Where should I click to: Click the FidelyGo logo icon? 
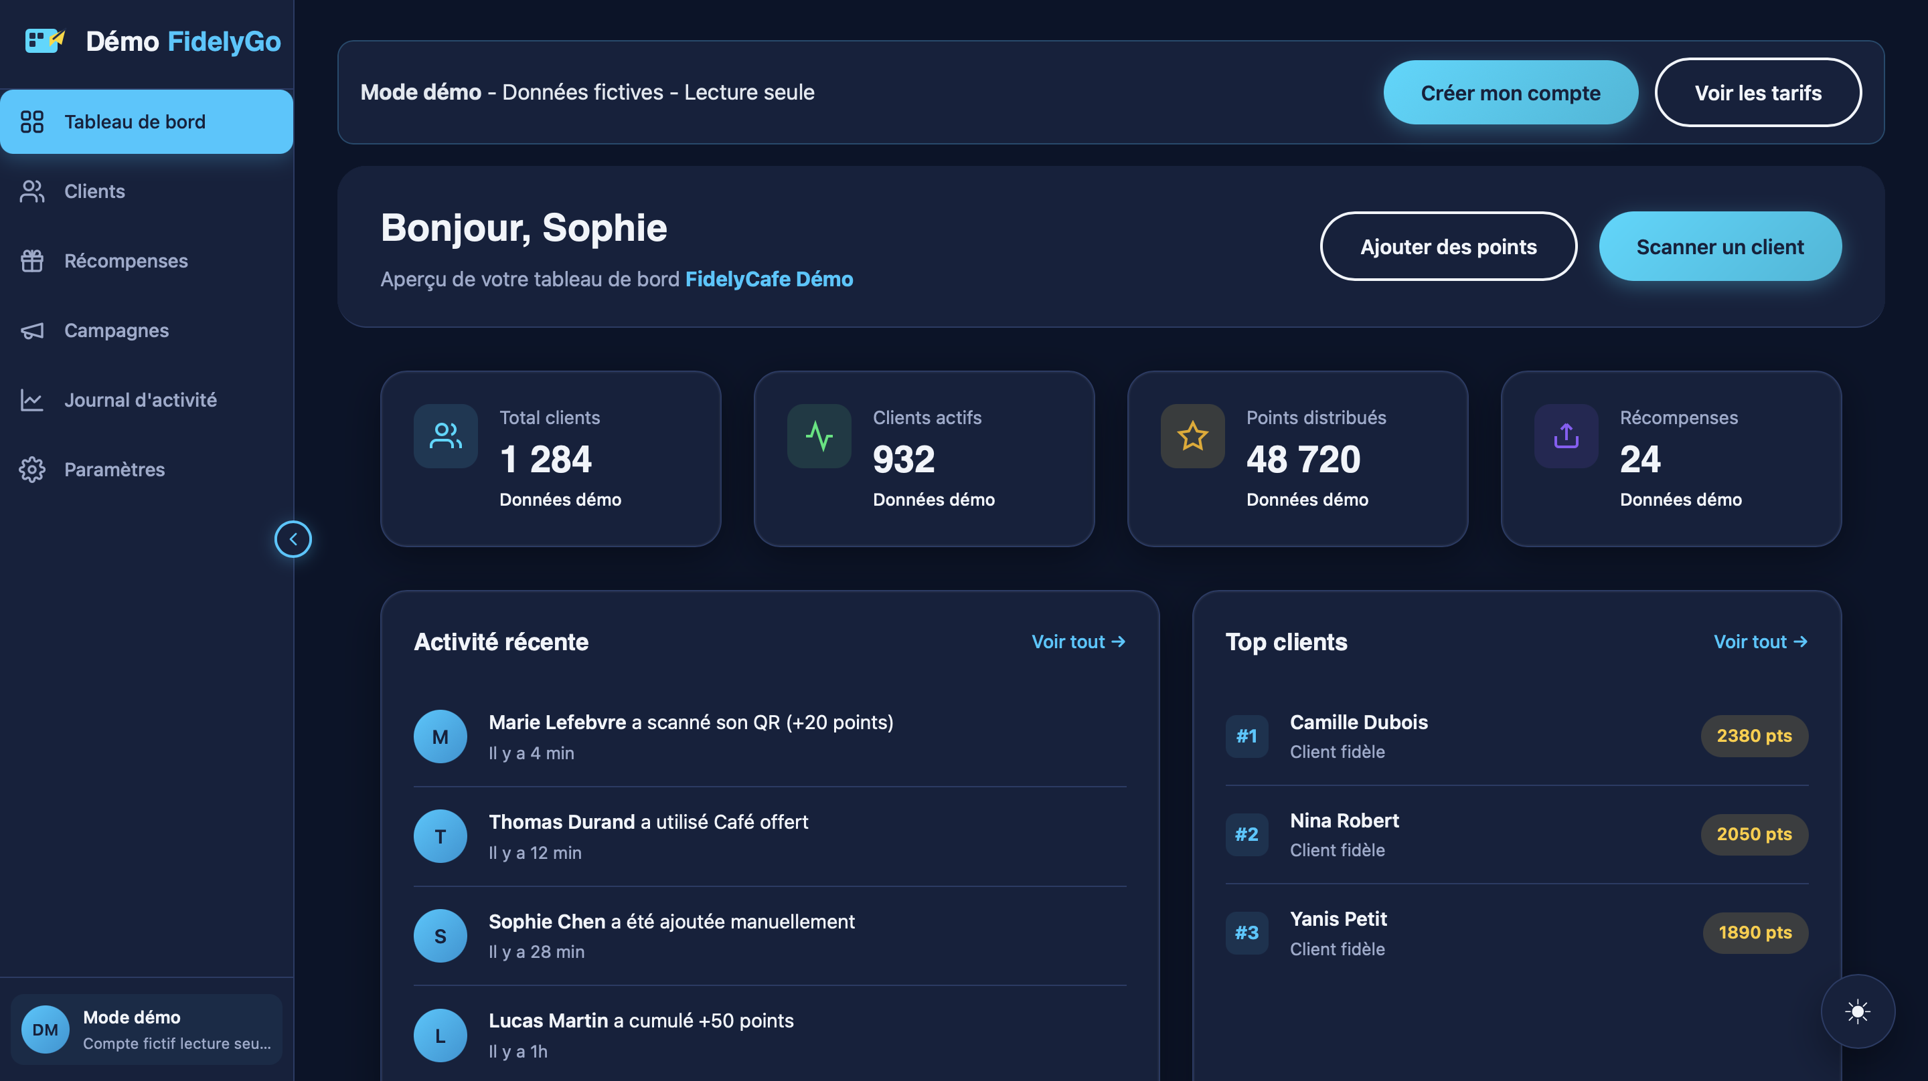click(45, 40)
